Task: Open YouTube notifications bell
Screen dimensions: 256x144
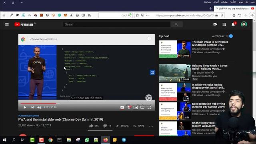Action: 233,24
